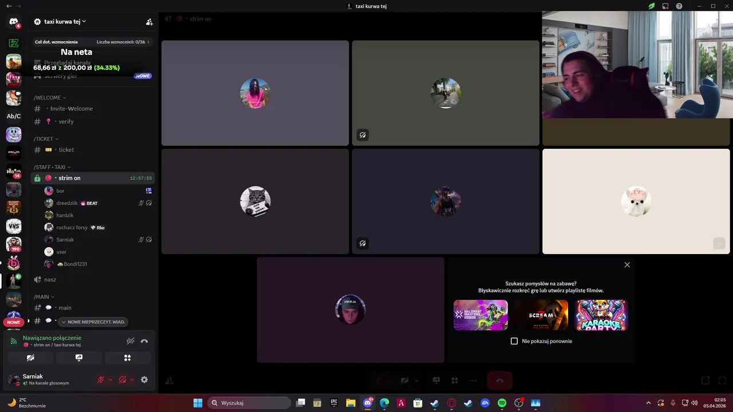The image size is (733, 412).
Task: Open the Ab/C server icon
Action: point(14,116)
